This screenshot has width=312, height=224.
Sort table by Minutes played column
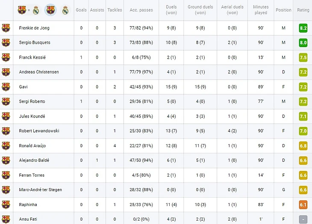pos(260,10)
